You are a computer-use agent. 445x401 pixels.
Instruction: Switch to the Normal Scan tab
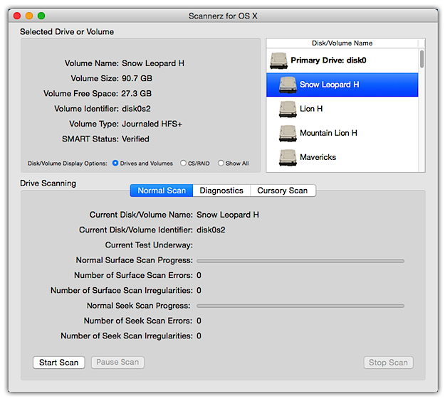(162, 191)
